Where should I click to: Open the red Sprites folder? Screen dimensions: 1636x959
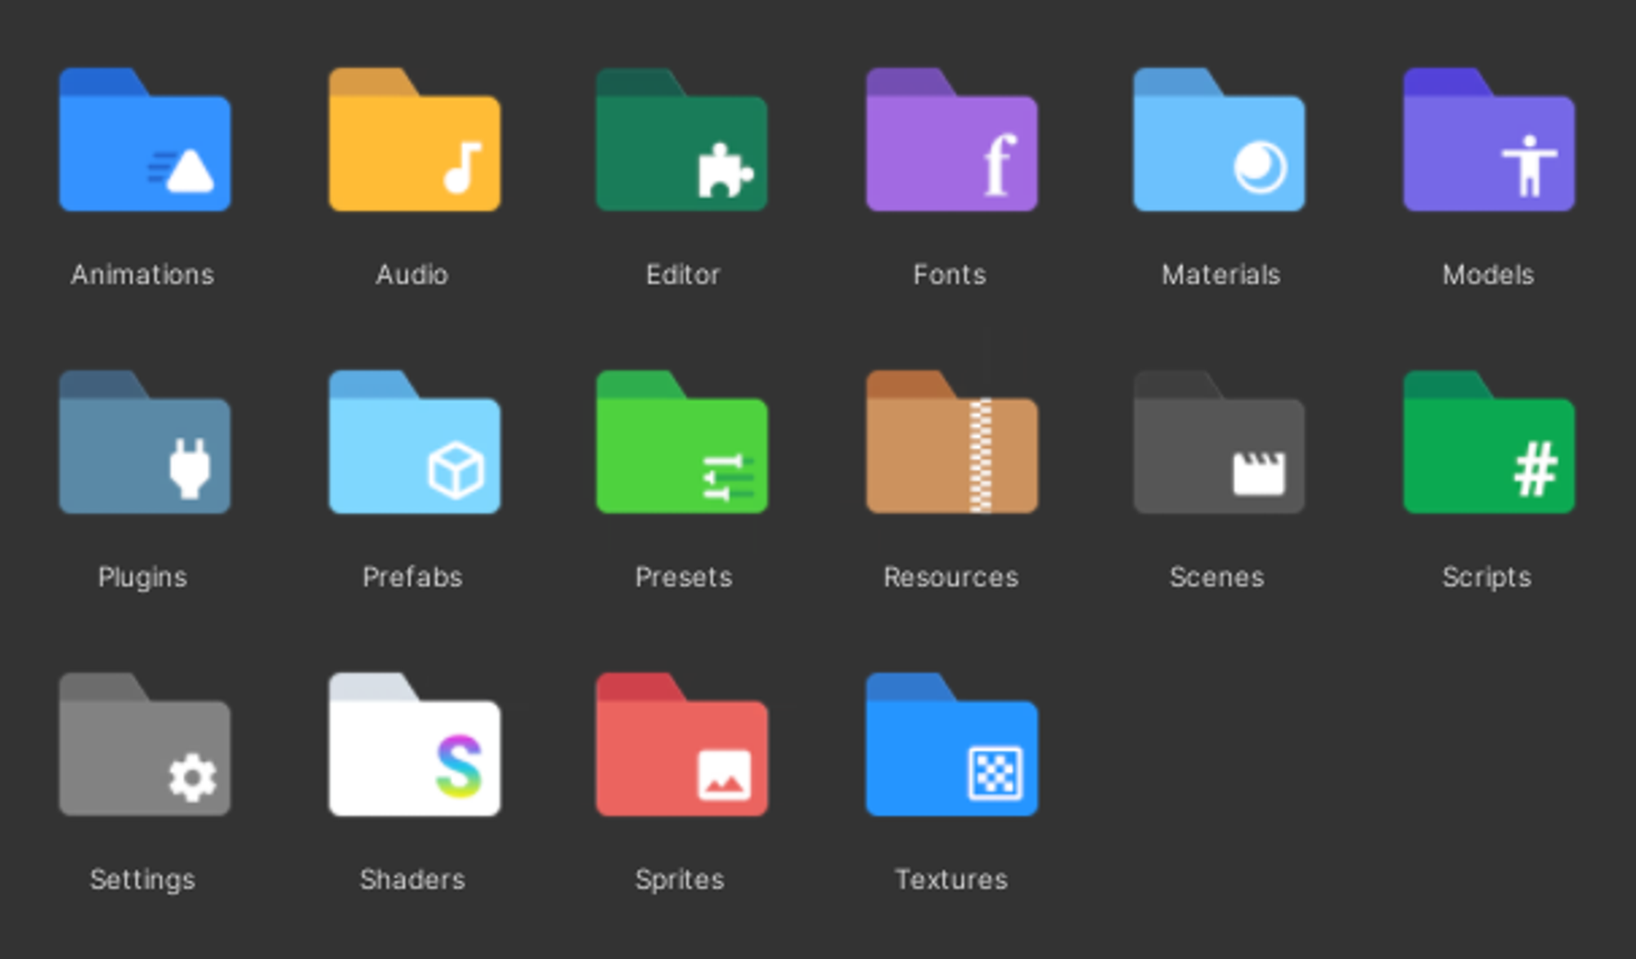[x=681, y=746]
